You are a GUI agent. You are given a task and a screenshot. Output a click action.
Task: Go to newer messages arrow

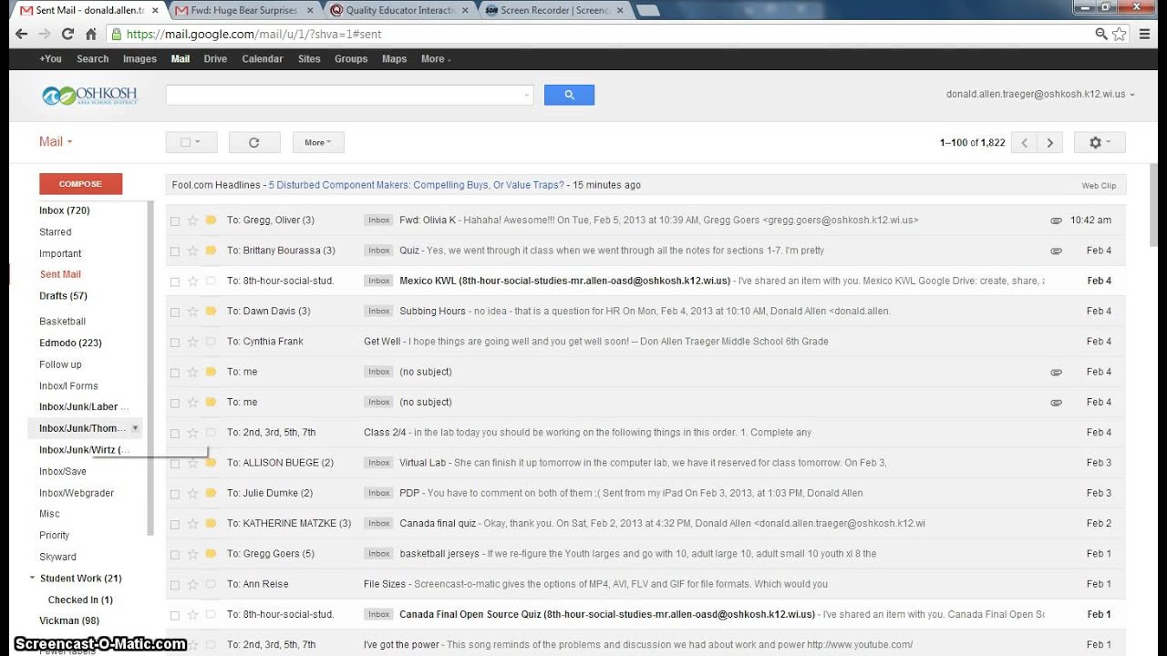[x=1024, y=143]
